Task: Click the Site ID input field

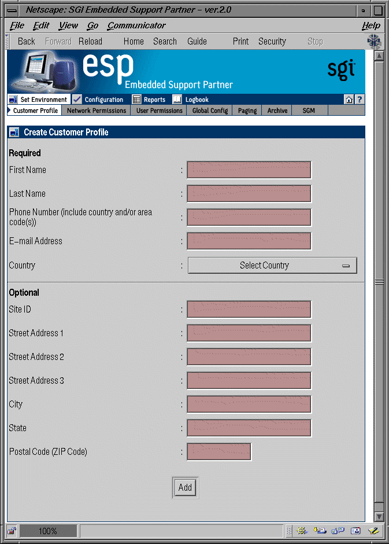Action: coord(249,310)
